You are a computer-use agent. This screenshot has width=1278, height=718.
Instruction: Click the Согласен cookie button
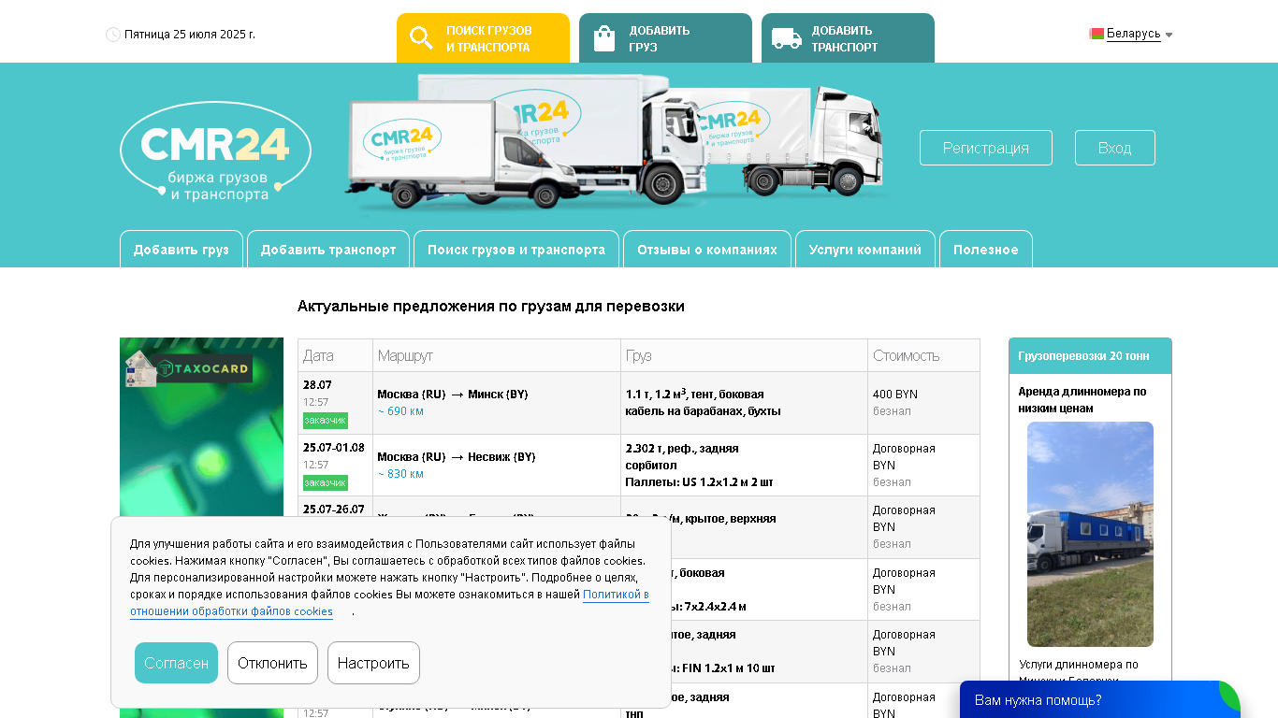coord(176,663)
